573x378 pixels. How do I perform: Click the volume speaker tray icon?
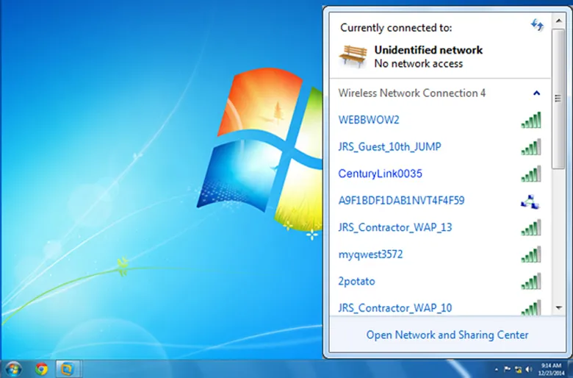coord(529,368)
